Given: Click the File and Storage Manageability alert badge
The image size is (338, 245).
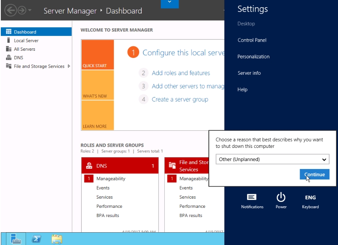Looking at the screenshot, I should 172,179.
